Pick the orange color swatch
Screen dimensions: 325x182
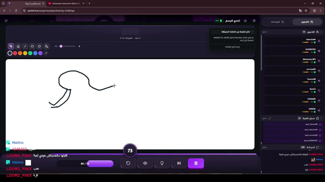[20, 53]
